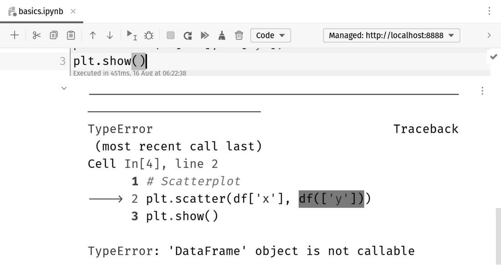This screenshot has width=501, height=279.
Task: Cut the selected cell using the scissors icon
Action: click(x=36, y=35)
